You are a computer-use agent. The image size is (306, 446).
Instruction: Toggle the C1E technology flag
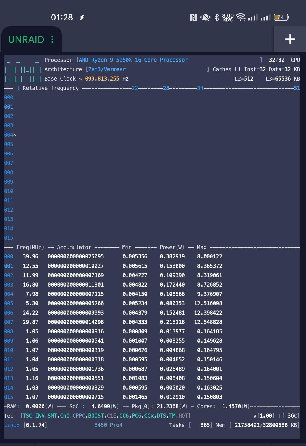pos(111,416)
